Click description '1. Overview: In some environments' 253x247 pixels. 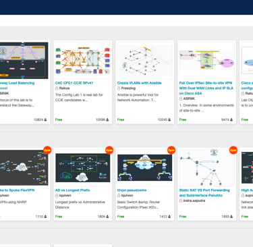coord(206,108)
